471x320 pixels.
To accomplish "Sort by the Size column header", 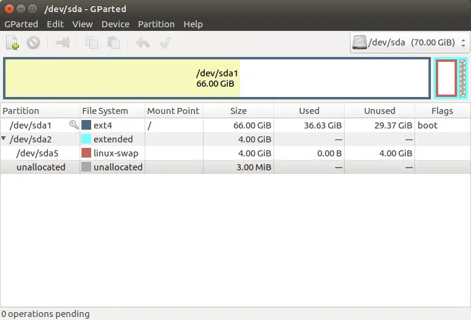I will 238,111.
